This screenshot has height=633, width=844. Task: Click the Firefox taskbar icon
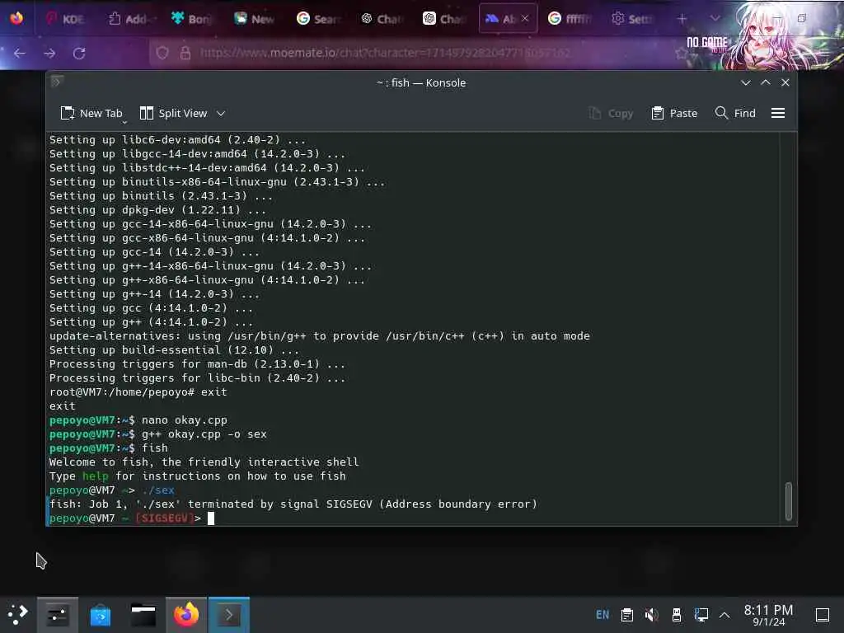(x=186, y=615)
